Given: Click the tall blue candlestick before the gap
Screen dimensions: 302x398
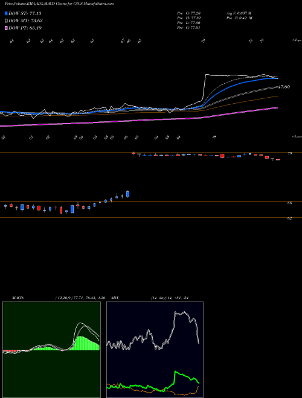Looking at the screenshot, I should point(128,194).
